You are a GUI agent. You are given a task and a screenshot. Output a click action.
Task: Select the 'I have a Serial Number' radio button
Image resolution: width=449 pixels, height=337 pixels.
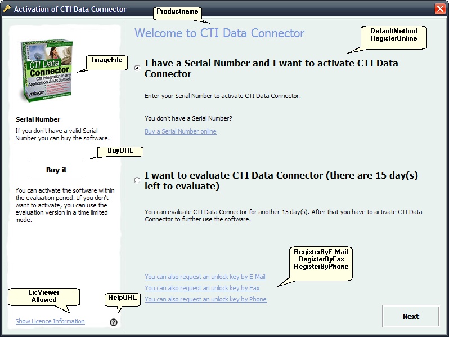137,68
